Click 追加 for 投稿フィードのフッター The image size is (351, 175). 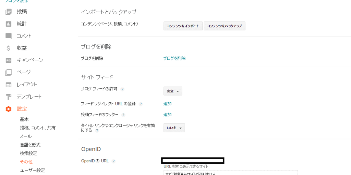pyautogui.click(x=167, y=115)
